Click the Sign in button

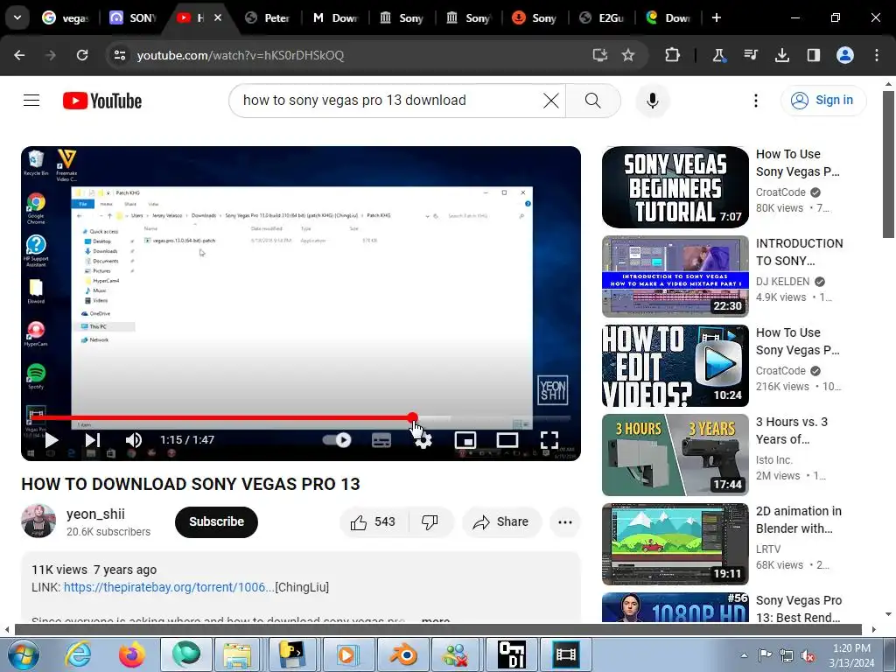coord(822,101)
